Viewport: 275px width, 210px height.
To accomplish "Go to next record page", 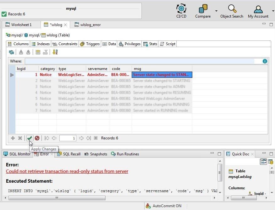I will tap(81, 138).
